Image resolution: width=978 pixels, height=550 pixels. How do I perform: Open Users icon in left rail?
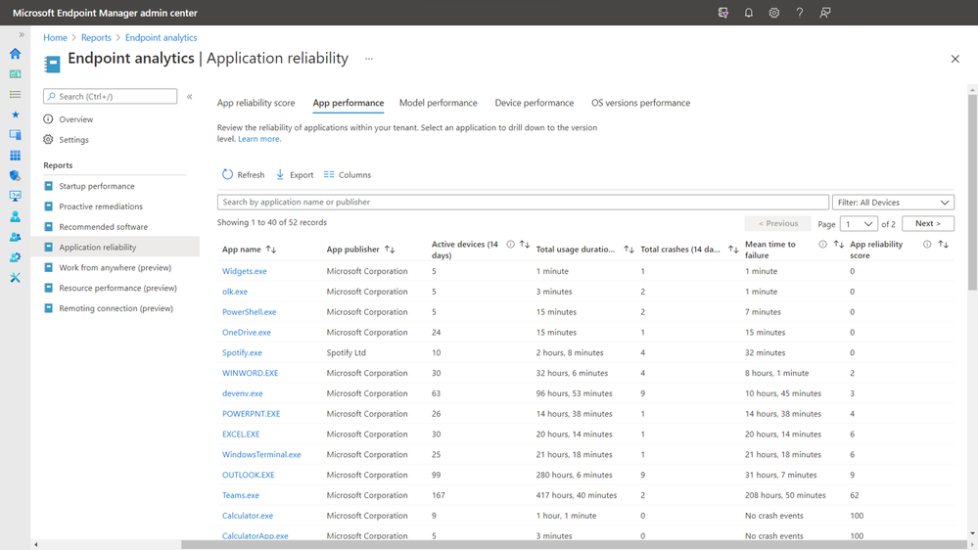[x=15, y=216]
